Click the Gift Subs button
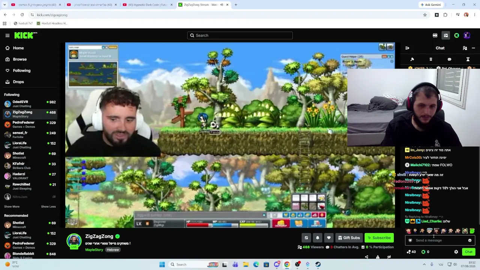This screenshot has width=480, height=270. (x=349, y=238)
